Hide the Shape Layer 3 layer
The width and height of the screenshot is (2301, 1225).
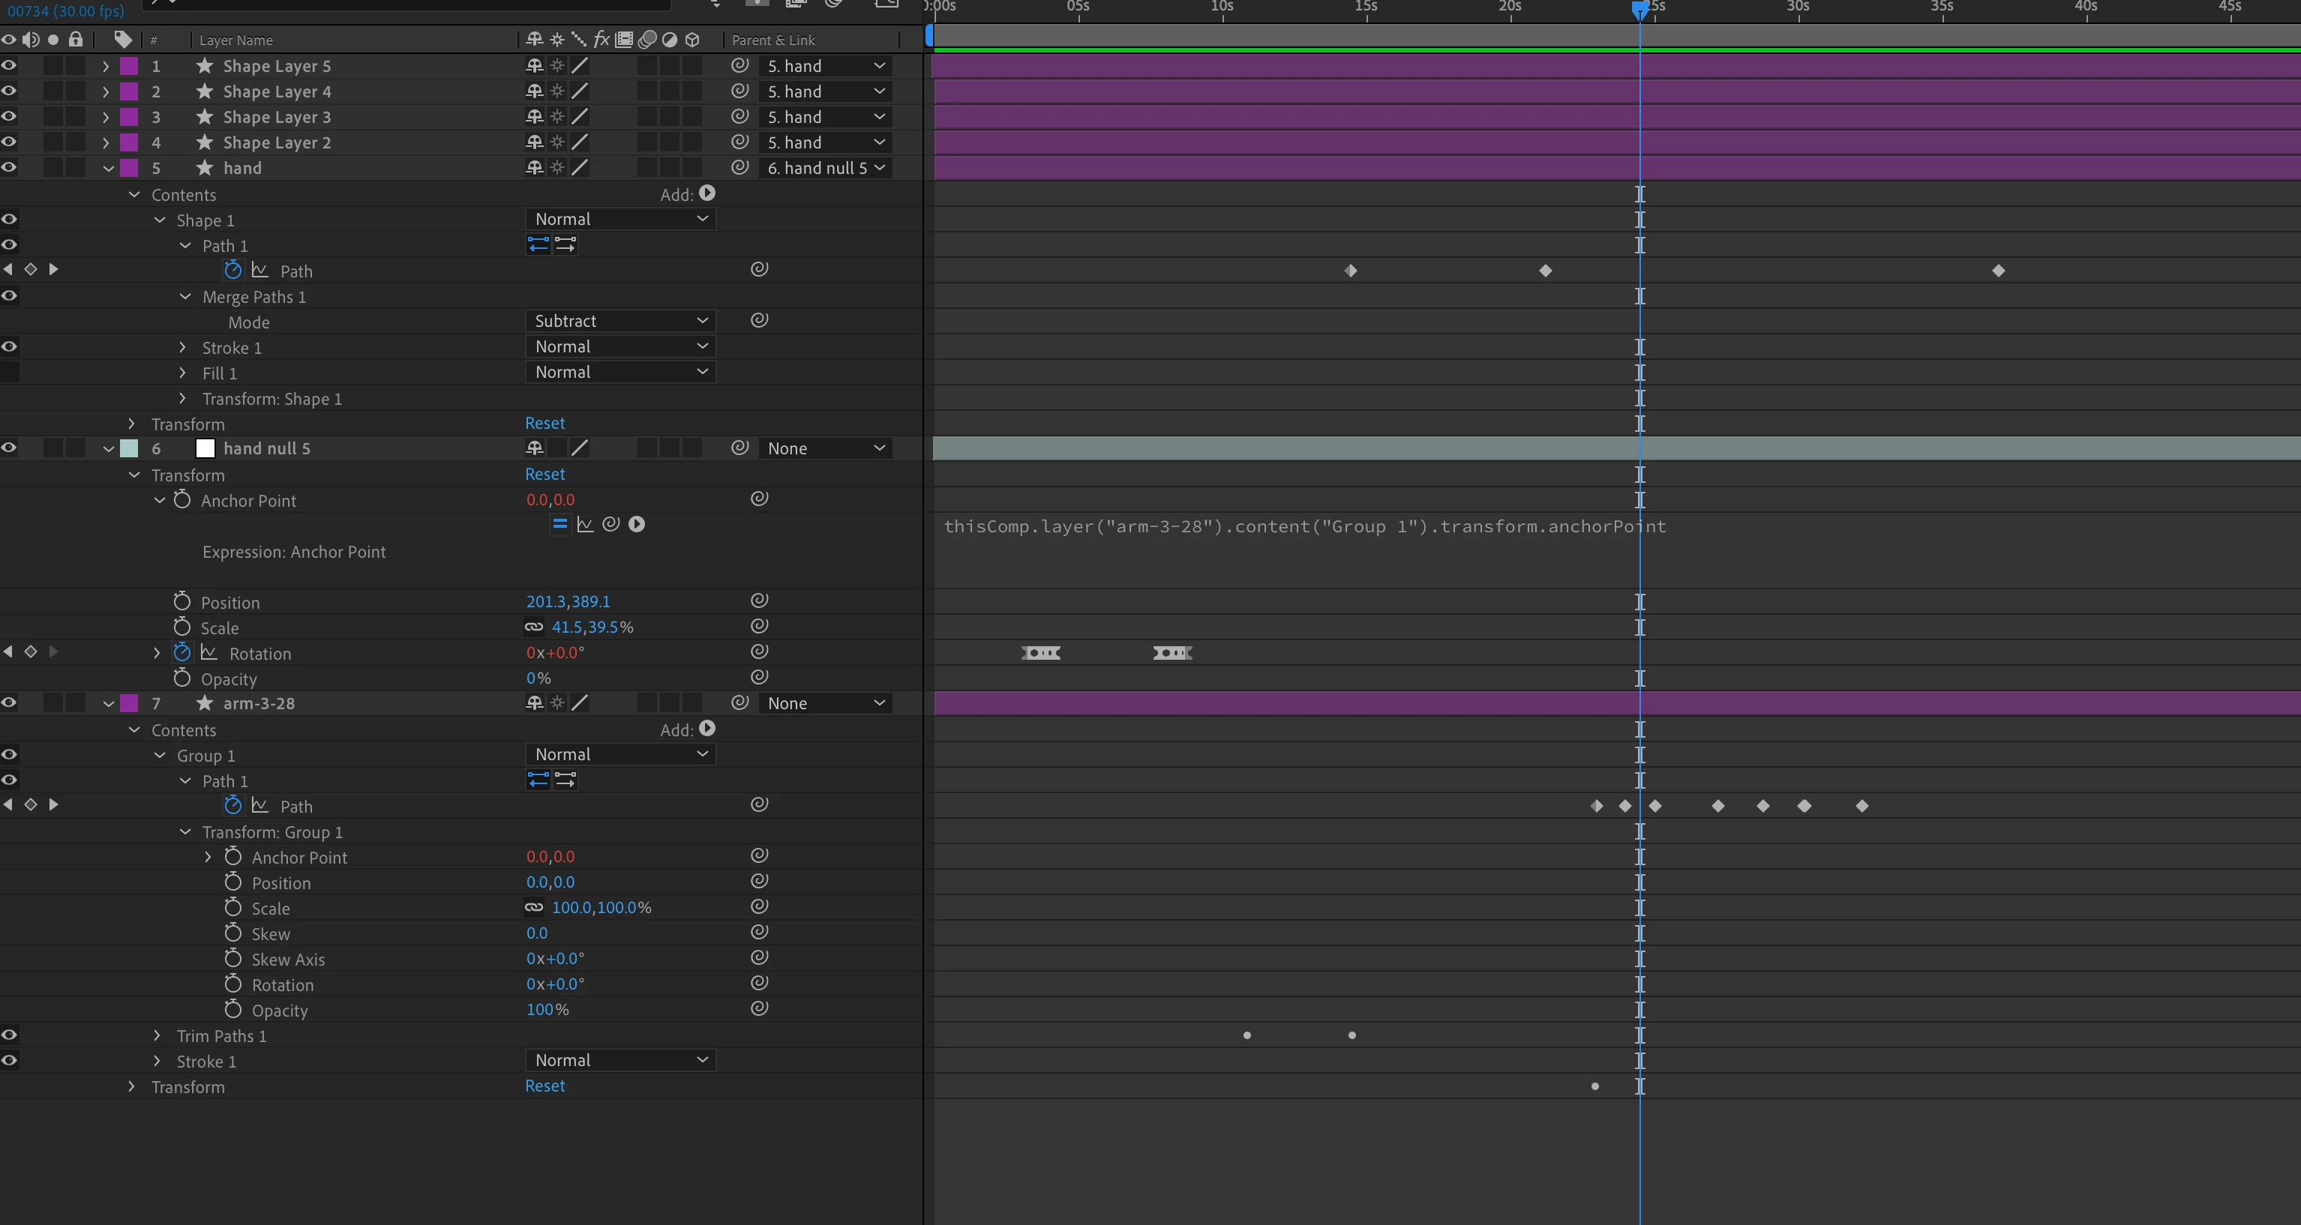9,117
